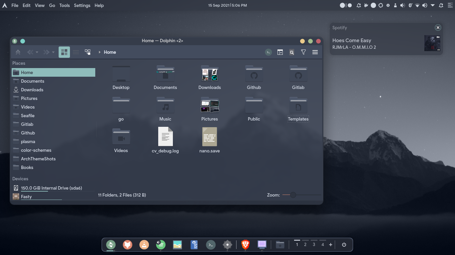Open Brave browser from the dock

pos(245,245)
